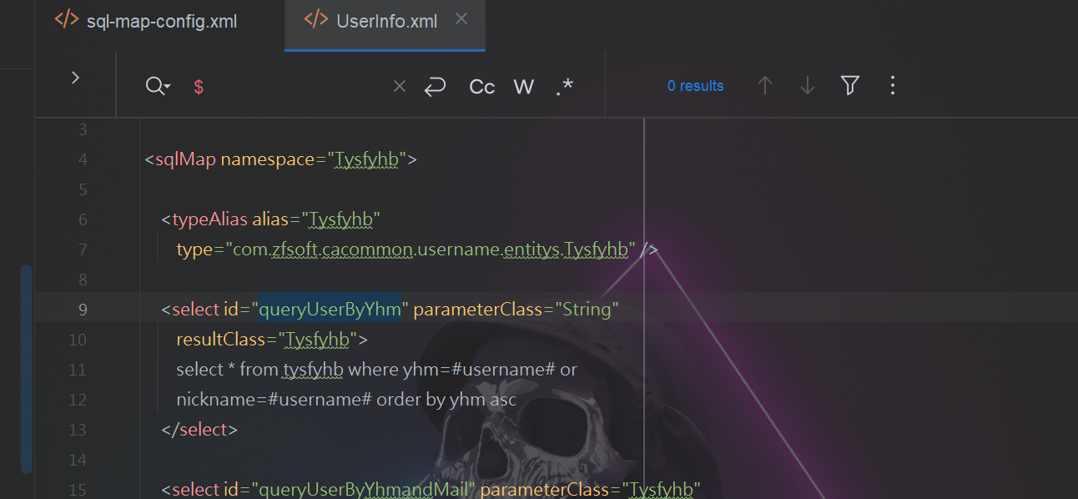This screenshot has height=499, width=1078.
Task: Click the sqlMap namespace Tysfyhb value
Action: tap(366, 159)
